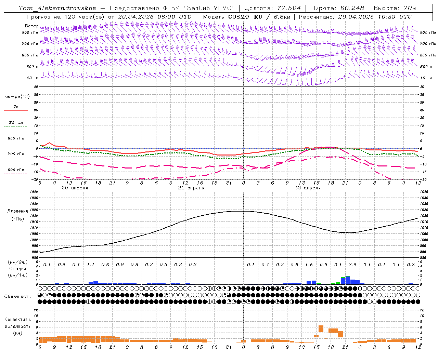
Task: Click the 22 апреля date label
Action: [x=307, y=188]
